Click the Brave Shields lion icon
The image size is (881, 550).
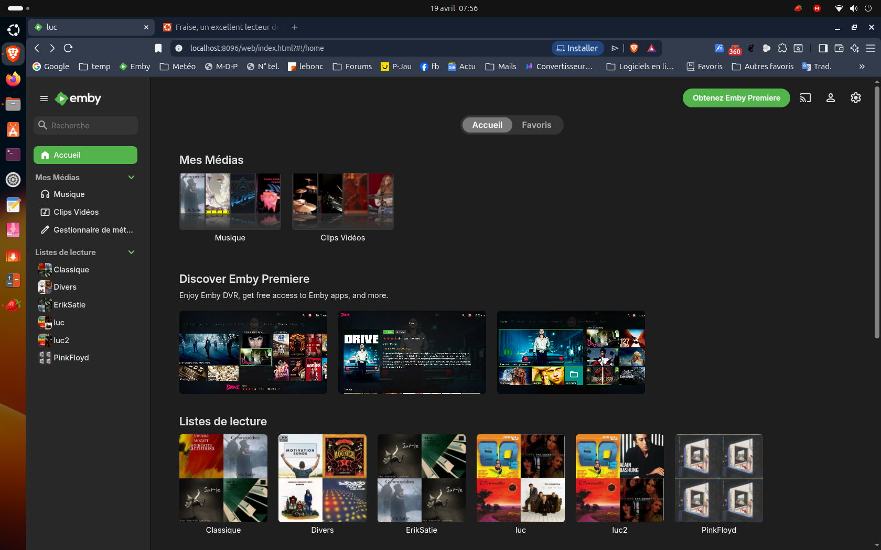click(633, 48)
